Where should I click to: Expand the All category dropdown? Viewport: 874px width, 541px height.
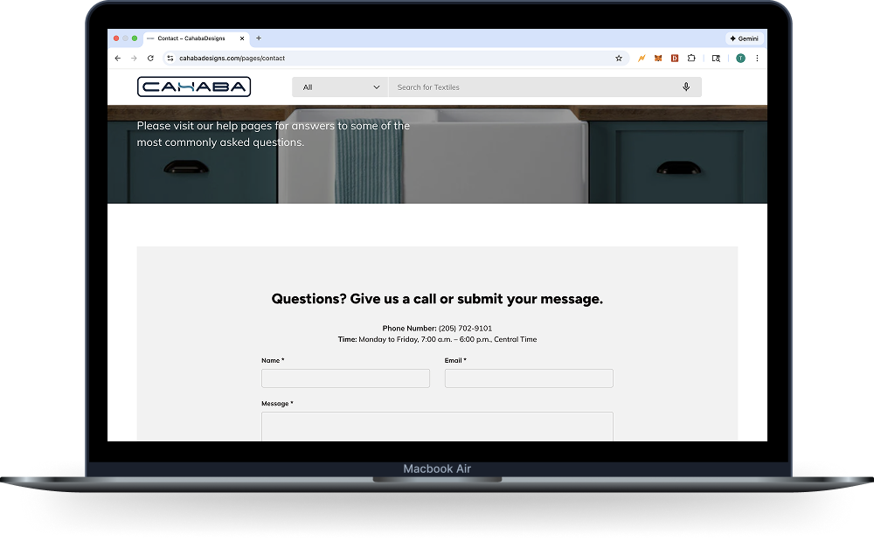click(341, 87)
